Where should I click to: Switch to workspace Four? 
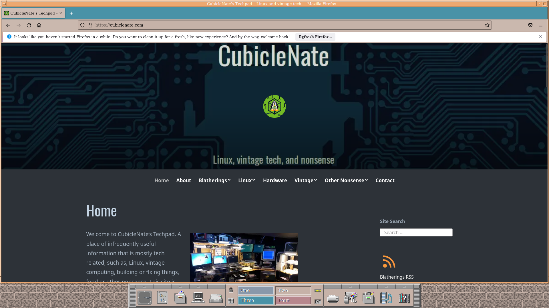293,300
